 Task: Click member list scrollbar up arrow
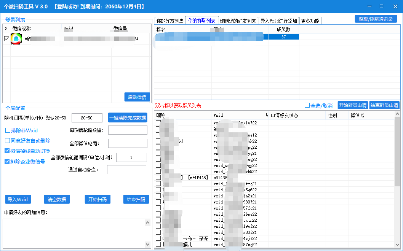click(x=397, y=114)
